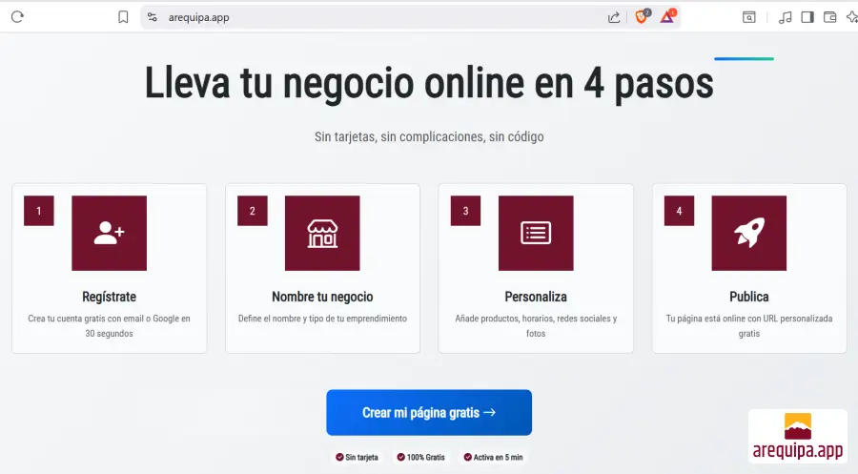
Task: Share this page via the share icon
Action: point(614,17)
